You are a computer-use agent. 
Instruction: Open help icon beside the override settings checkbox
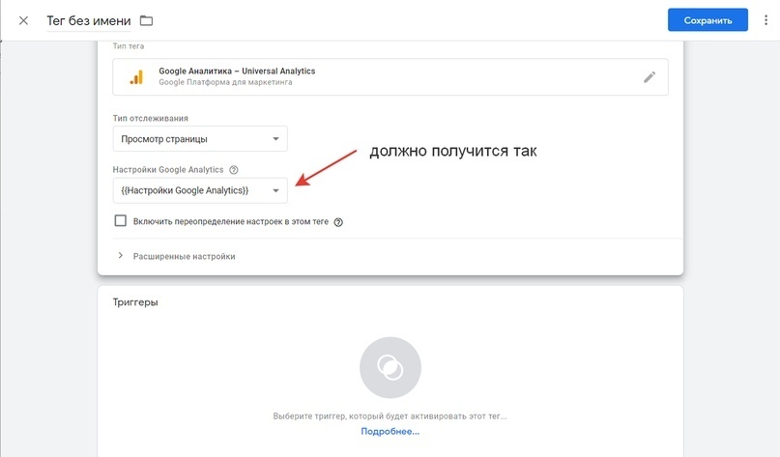pyautogui.click(x=338, y=222)
